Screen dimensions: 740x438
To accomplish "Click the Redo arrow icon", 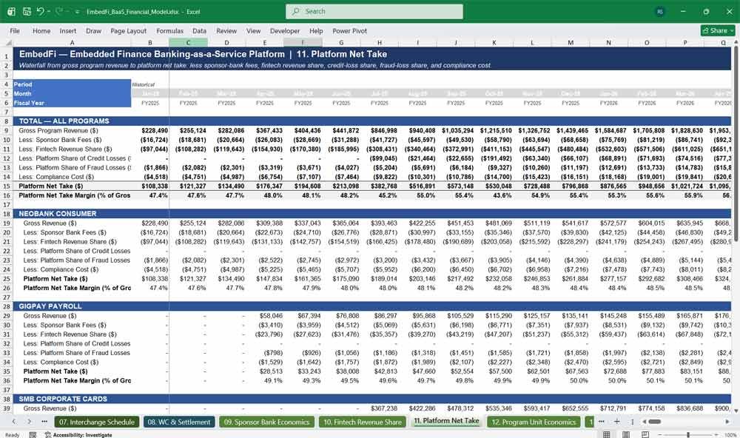I will tap(58, 11).
